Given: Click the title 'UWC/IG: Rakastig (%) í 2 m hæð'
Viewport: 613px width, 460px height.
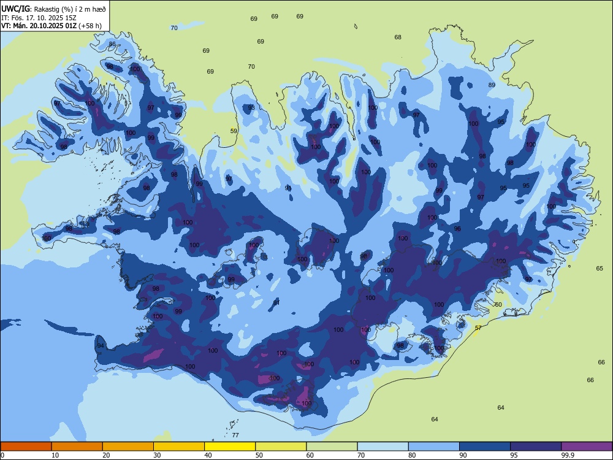Looking at the screenshot, I should (x=53, y=9).
